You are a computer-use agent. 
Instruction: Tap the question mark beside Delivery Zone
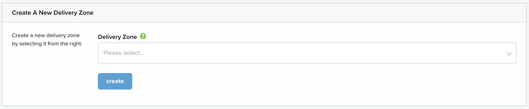[x=143, y=36]
